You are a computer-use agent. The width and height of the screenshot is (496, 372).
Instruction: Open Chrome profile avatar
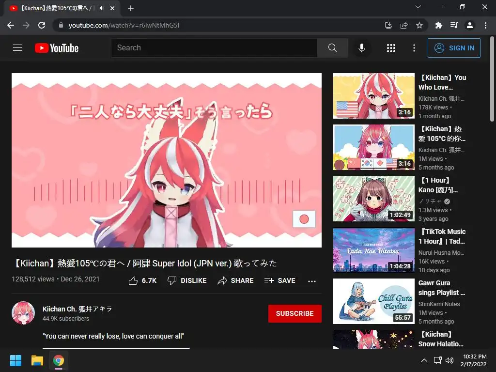(x=470, y=25)
